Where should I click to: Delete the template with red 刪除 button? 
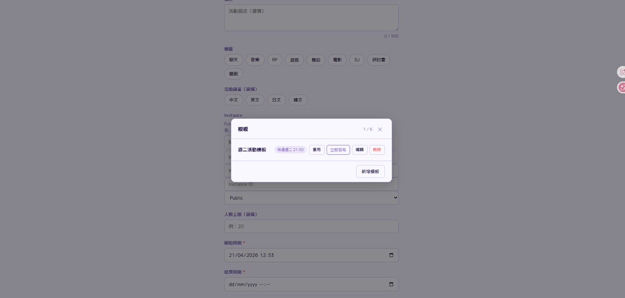point(377,150)
